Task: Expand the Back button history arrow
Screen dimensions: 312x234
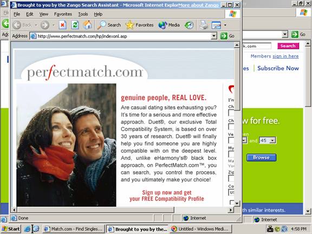Action: click(36, 25)
